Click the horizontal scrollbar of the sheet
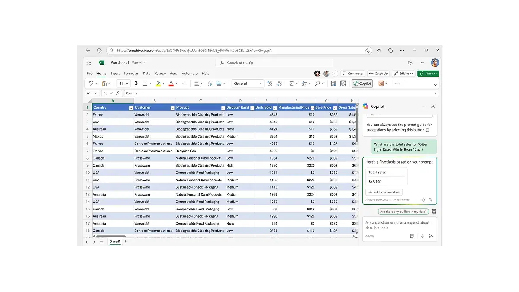This screenshot has width=519, height=292. pos(111,236)
